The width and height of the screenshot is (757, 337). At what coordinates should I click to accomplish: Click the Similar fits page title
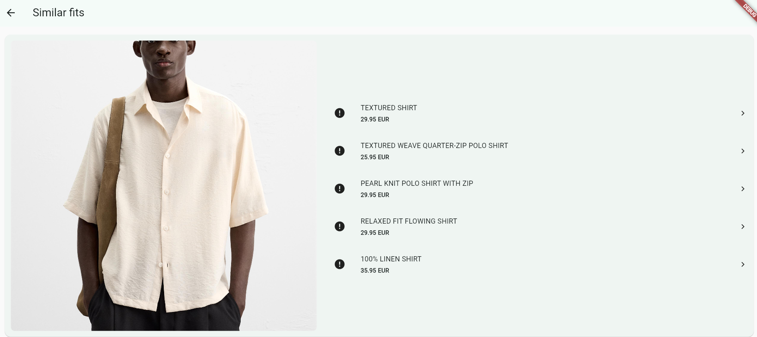pyautogui.click(x=59, y=13)
